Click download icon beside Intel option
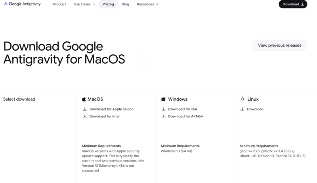 [84, 116]
